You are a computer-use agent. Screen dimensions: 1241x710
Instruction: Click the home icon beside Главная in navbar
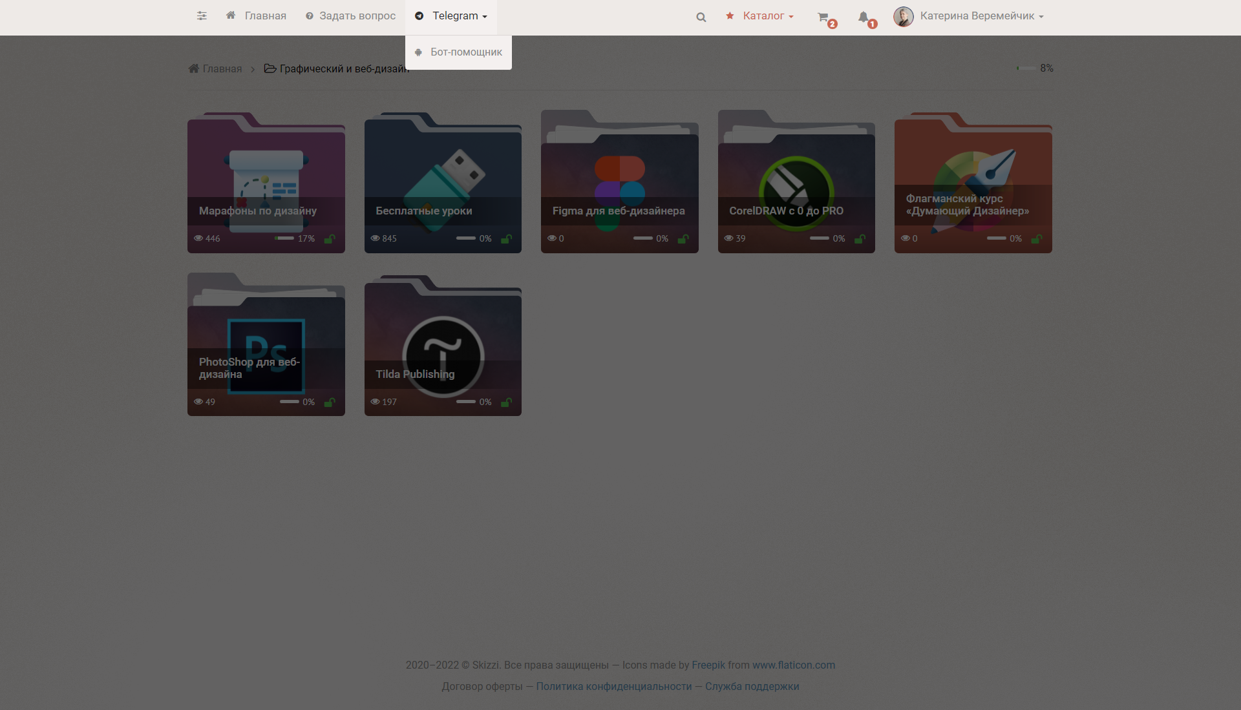231,16
